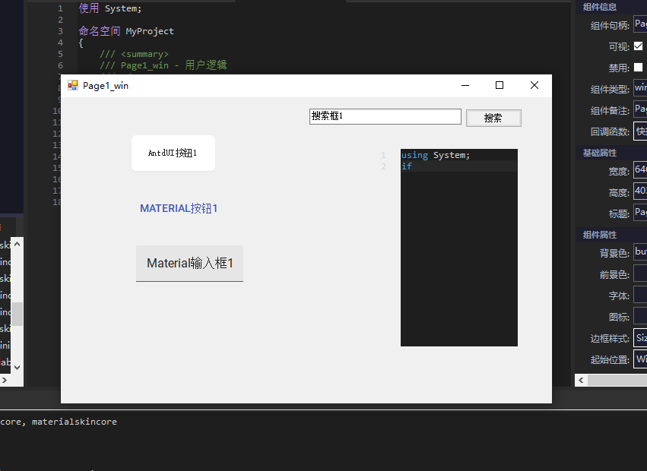Image resolution: width=647 pixels, height=471 pixels.
Task: Click the 组件类型 value field
Action: click(640, 88)
